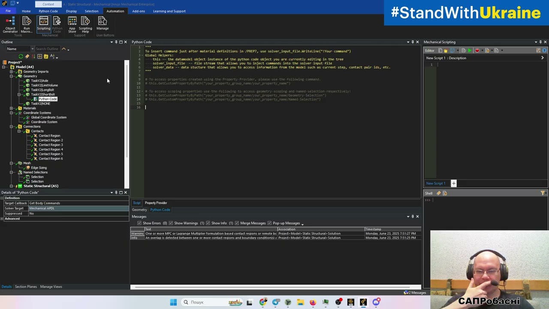The width and height of the screenshot is (549, 309).
Task: Open the File menu
Action: (8, 11)
